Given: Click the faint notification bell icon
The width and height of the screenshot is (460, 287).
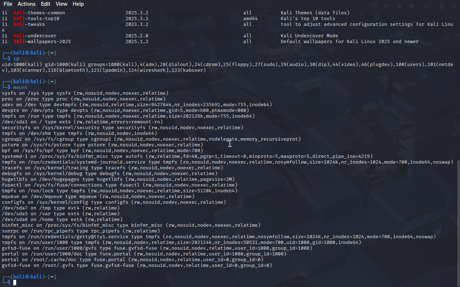Looking at the screenshot, I should pos(400,6).
